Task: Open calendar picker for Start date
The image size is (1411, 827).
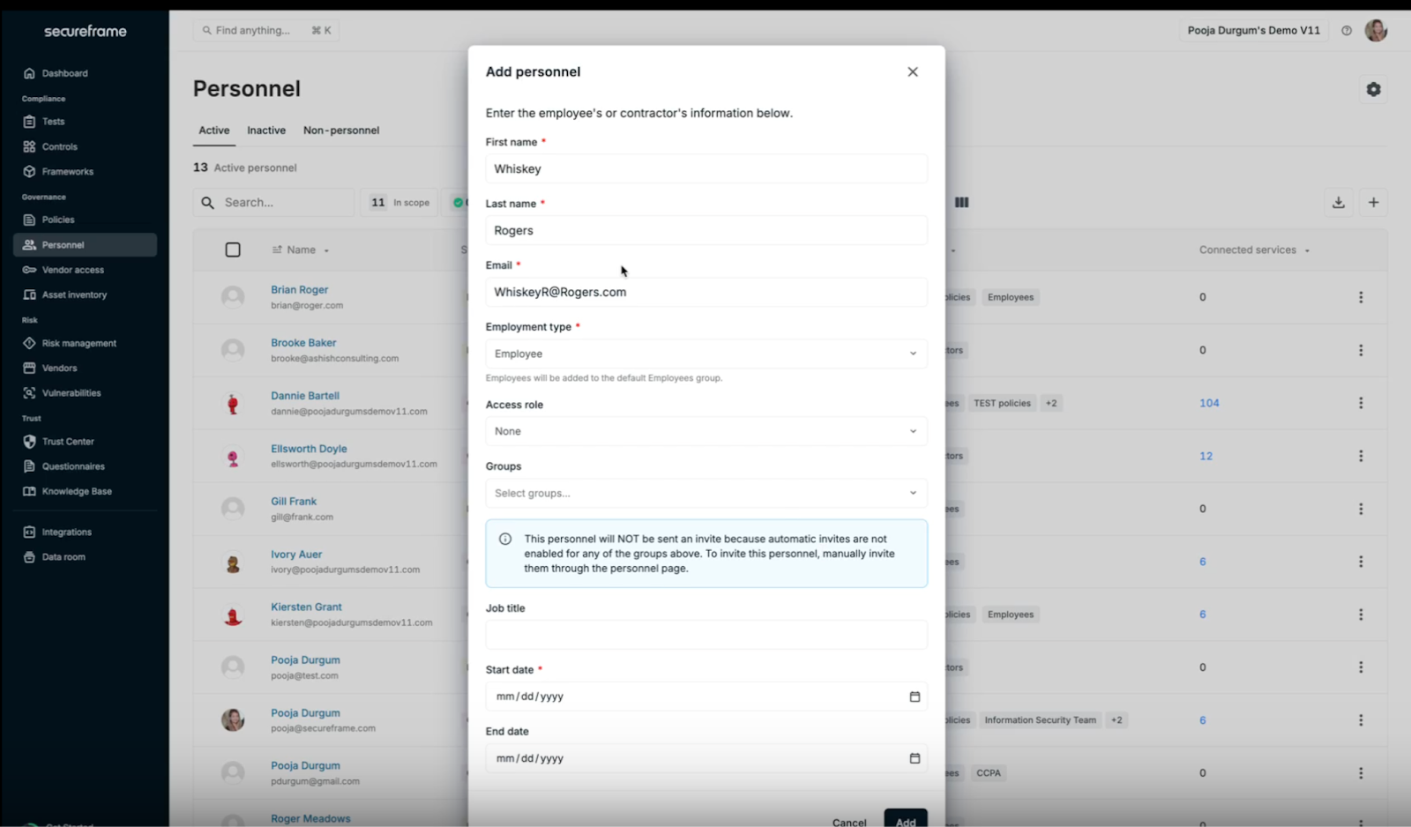Action: click(x=915, y=697)
